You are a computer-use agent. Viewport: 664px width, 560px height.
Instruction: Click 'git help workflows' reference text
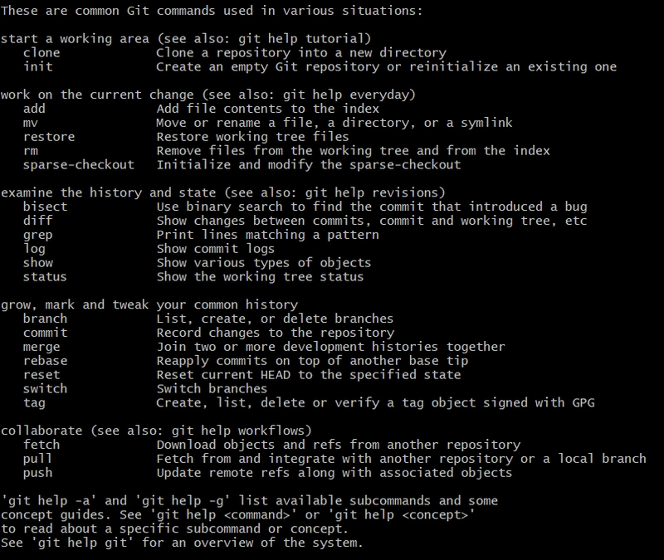tap(237, 431)
